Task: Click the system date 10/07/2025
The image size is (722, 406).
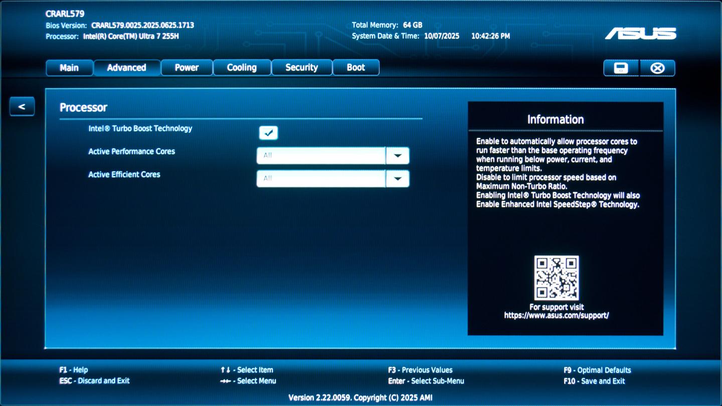Action: pyautogui.click(x=442, y=37)
